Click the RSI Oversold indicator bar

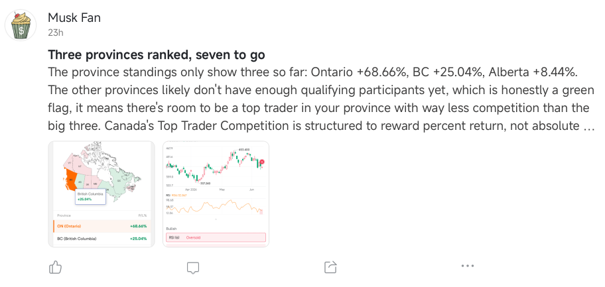216,238
